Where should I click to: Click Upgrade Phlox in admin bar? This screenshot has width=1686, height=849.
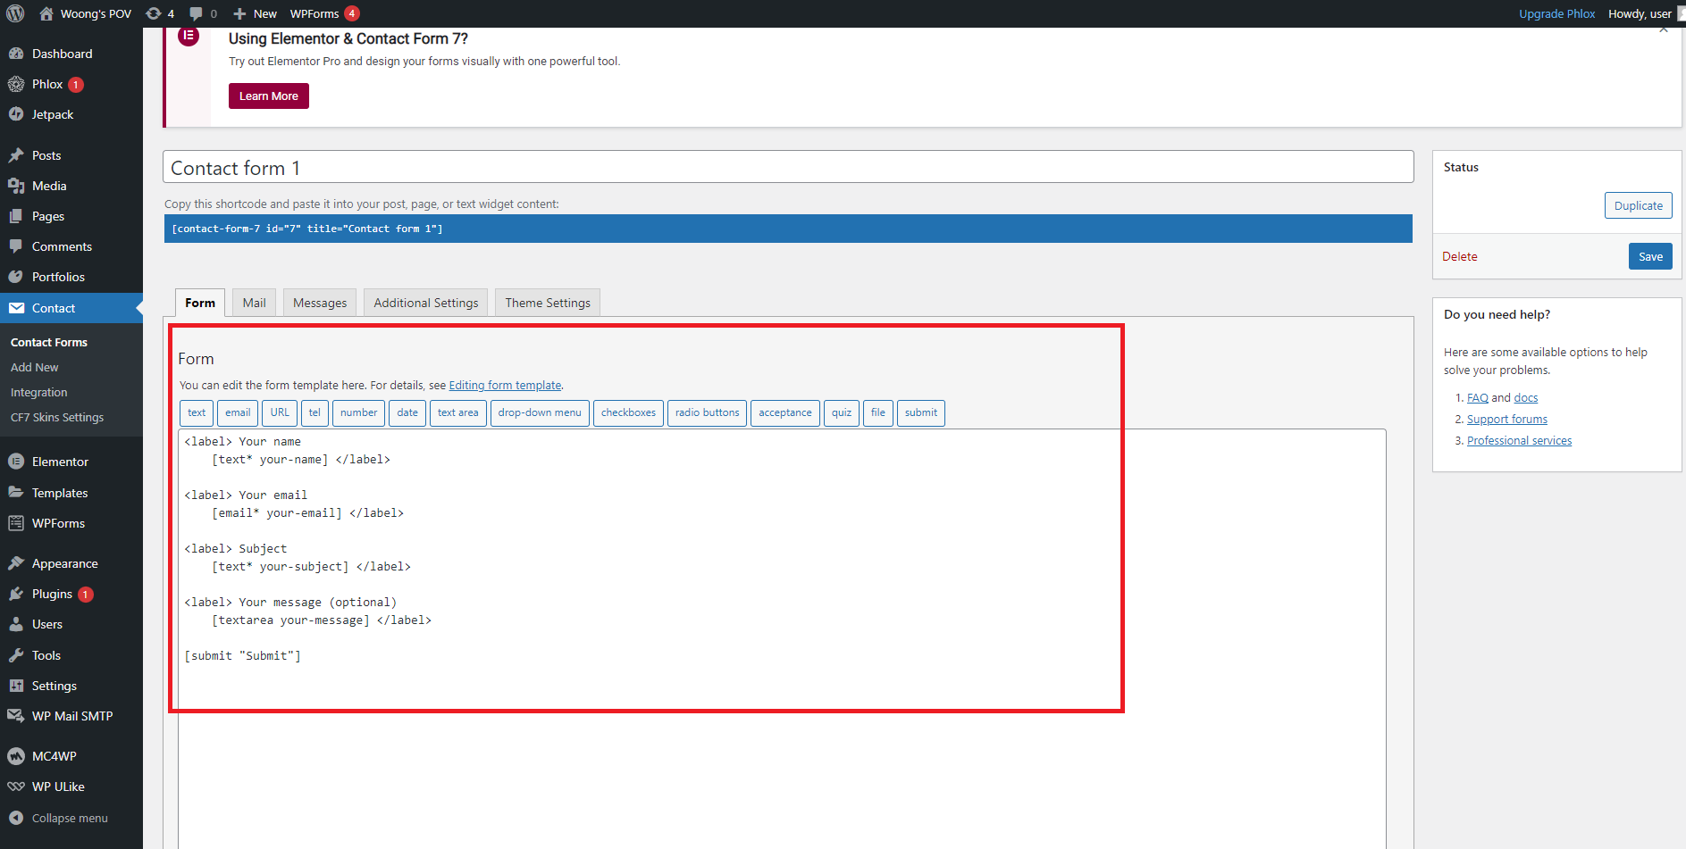1557,13
